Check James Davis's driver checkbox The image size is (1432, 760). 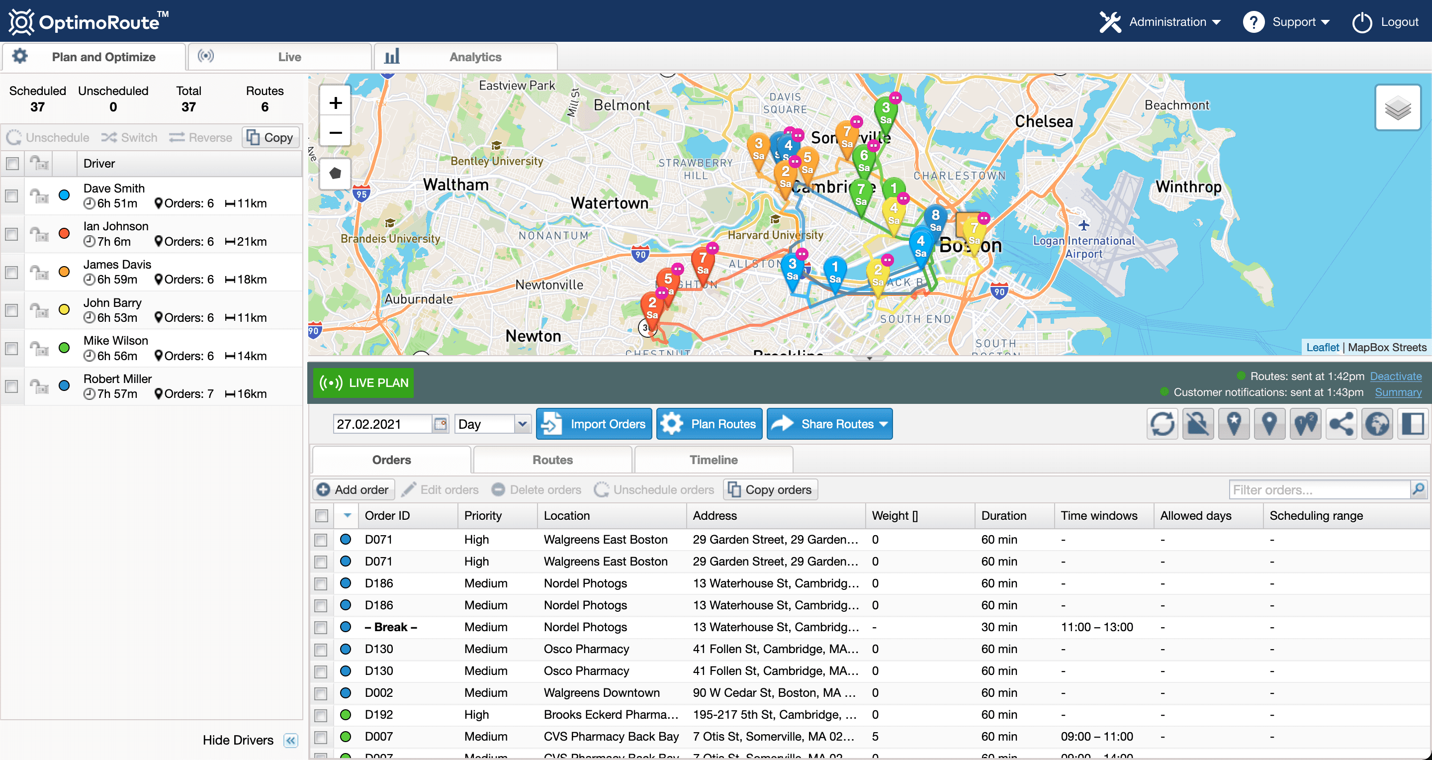tap(11, 272)
